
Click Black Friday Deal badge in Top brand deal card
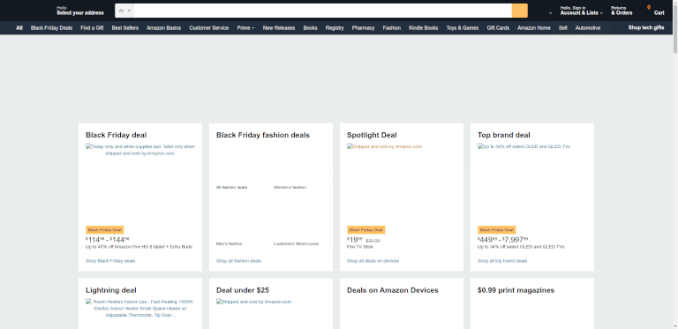point(496,230)
